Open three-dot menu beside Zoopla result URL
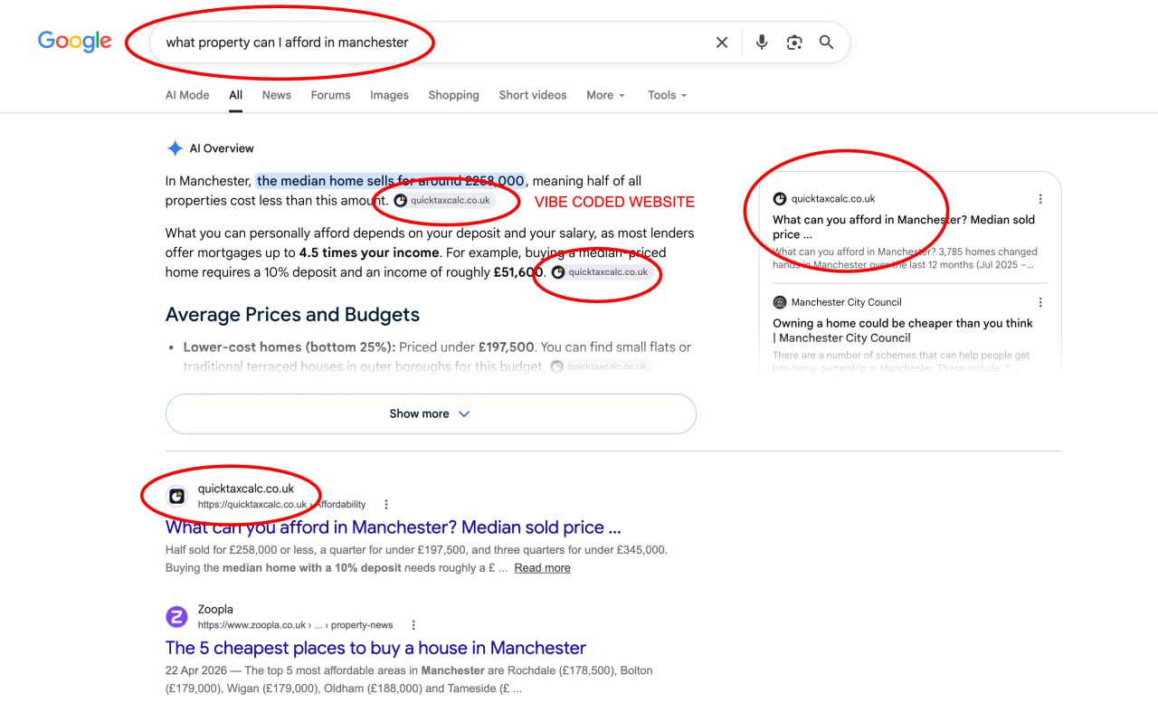Image resolution: width=1158 pixels, height=722 pixels. [413, 625]
